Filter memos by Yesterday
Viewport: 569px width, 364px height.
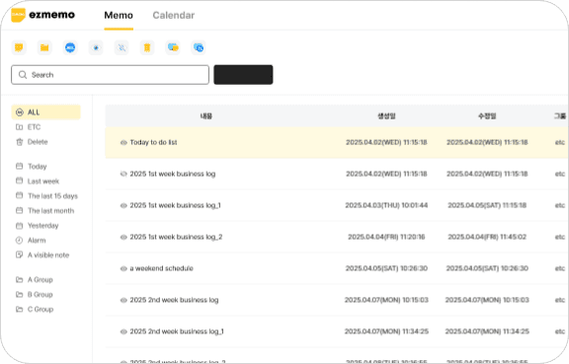click(42, 226)
